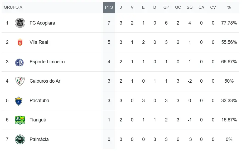Image resolution: width=242 pixels, height=151 pixels.
Task: Click the CV column header
Action: click(213, 7)
